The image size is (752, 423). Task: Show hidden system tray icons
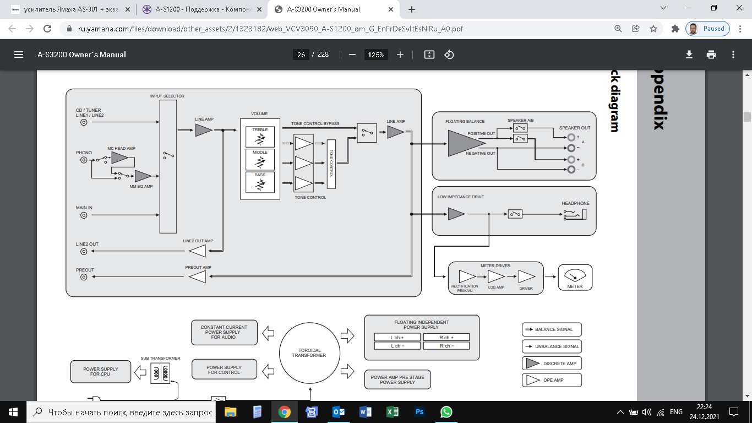coord(620,411)
